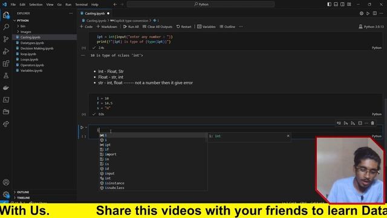387x218 pixels.
Task: Open the Selection menu
Action: point(36,4)
